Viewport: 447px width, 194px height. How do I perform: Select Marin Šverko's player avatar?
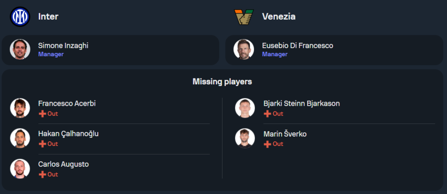245,138
